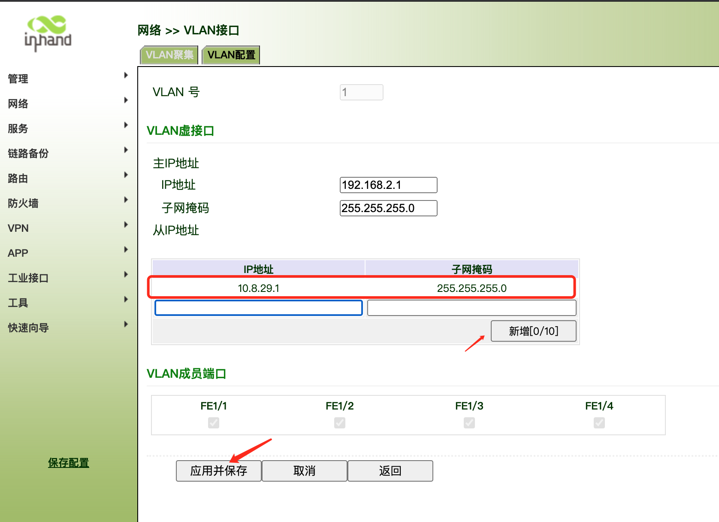Switch to the VLAN配置 tab

pos(231,55)
